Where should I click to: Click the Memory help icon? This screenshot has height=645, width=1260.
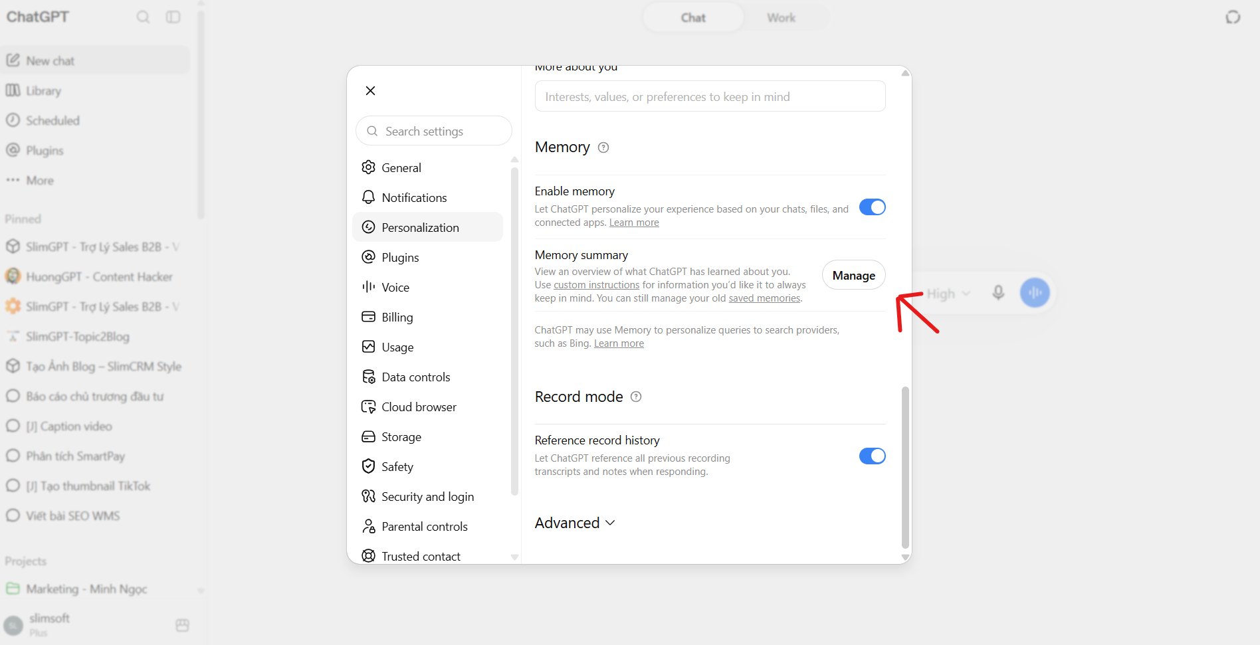coord(603,147)
